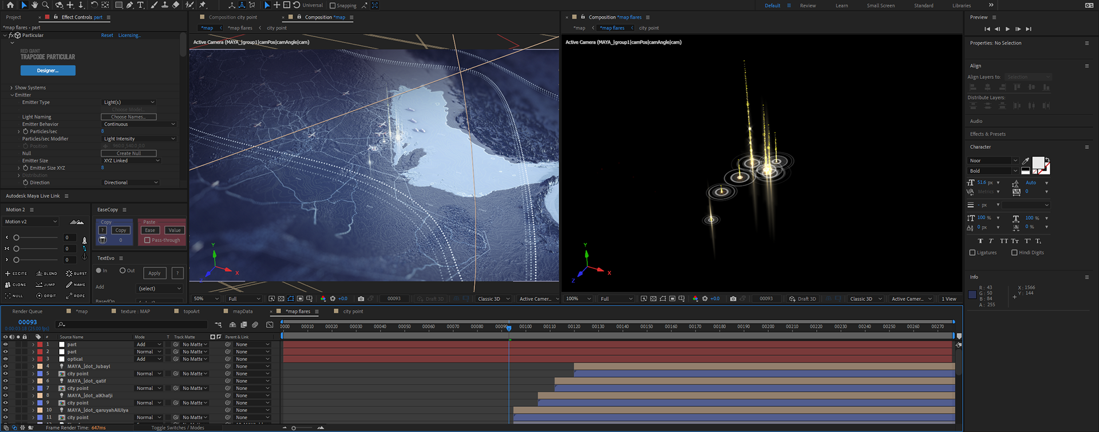Screen dimensions: 1099x432
Task: Expand the MAYA_|dot_Jubayl layer properties
Action: [33, 367]
